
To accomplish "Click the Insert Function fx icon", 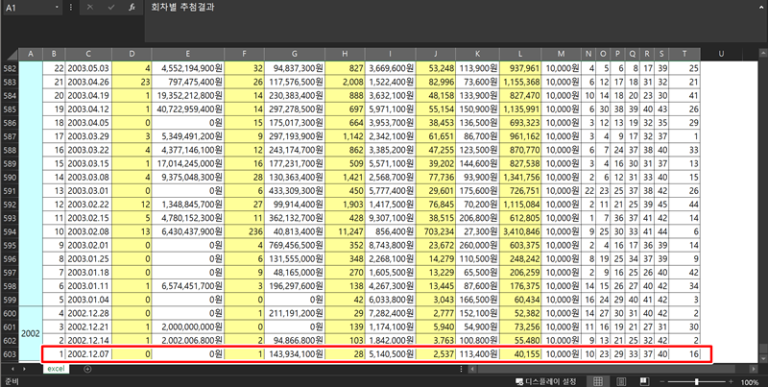I will tap(132, 8).
